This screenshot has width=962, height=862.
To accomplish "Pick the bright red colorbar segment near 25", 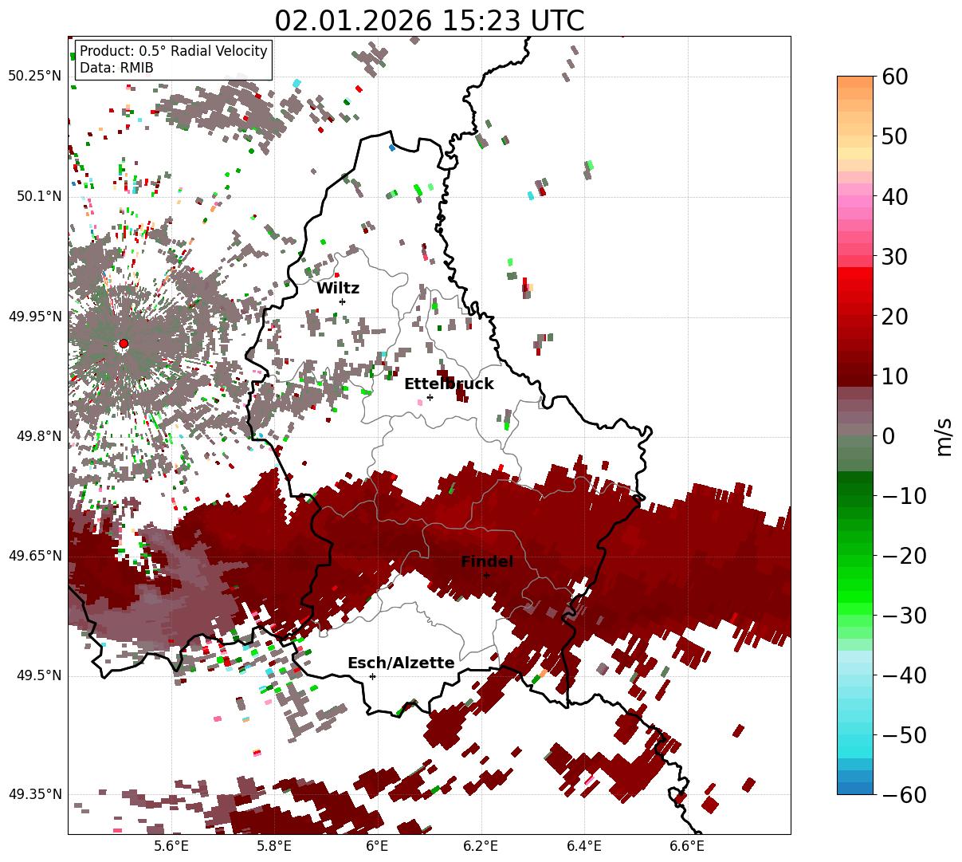I will 855,286.
